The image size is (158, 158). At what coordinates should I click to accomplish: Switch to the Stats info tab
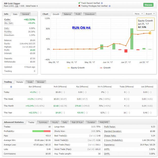click(x=15, y=14)
